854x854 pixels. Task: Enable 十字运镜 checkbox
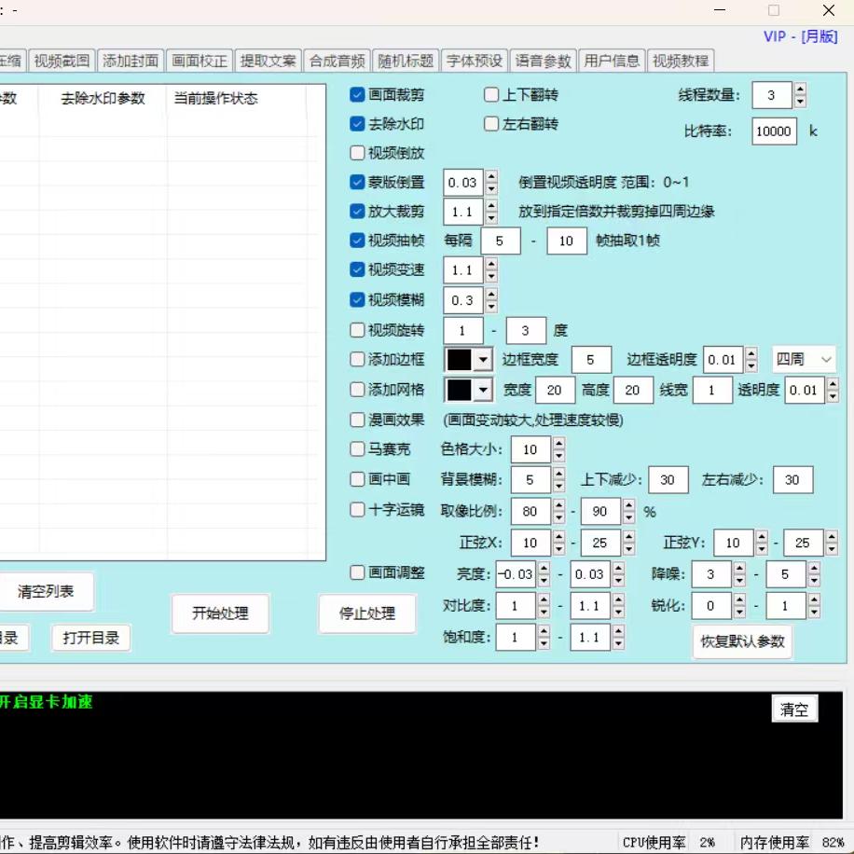click(357, 510)
